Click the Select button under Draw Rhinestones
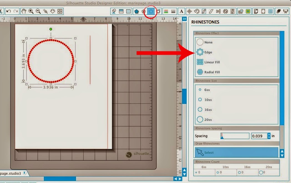 (x=237, y=153)
